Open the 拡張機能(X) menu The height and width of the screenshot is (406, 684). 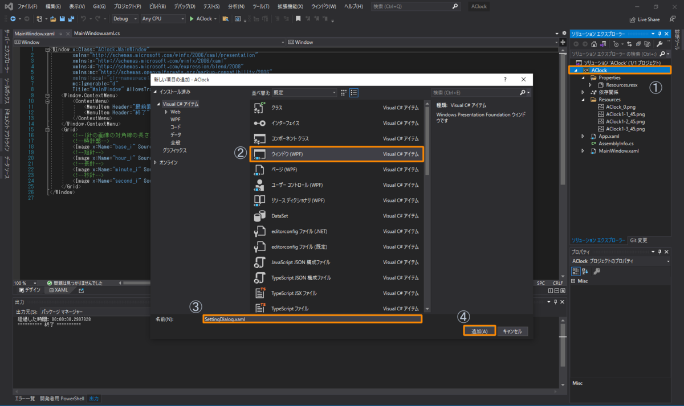(x=289, y=6)
